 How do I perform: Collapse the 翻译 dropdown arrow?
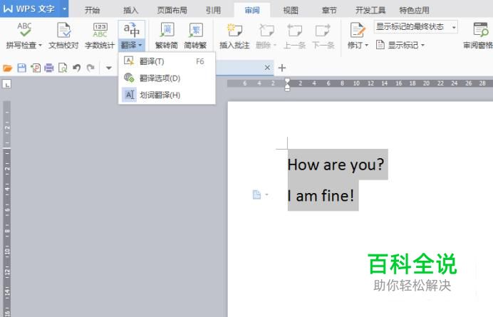tap(140, 46)
